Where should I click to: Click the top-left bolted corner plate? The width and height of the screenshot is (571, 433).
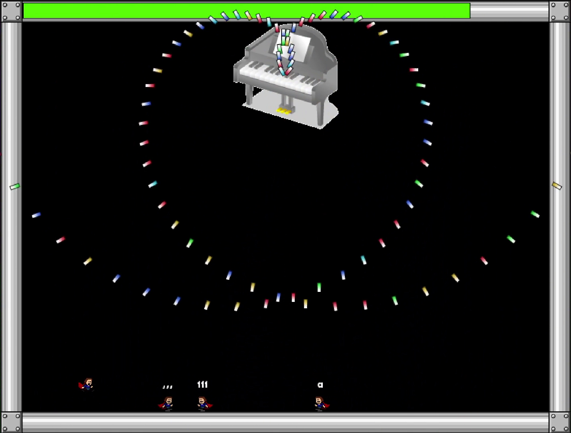[x=11, y=11]
